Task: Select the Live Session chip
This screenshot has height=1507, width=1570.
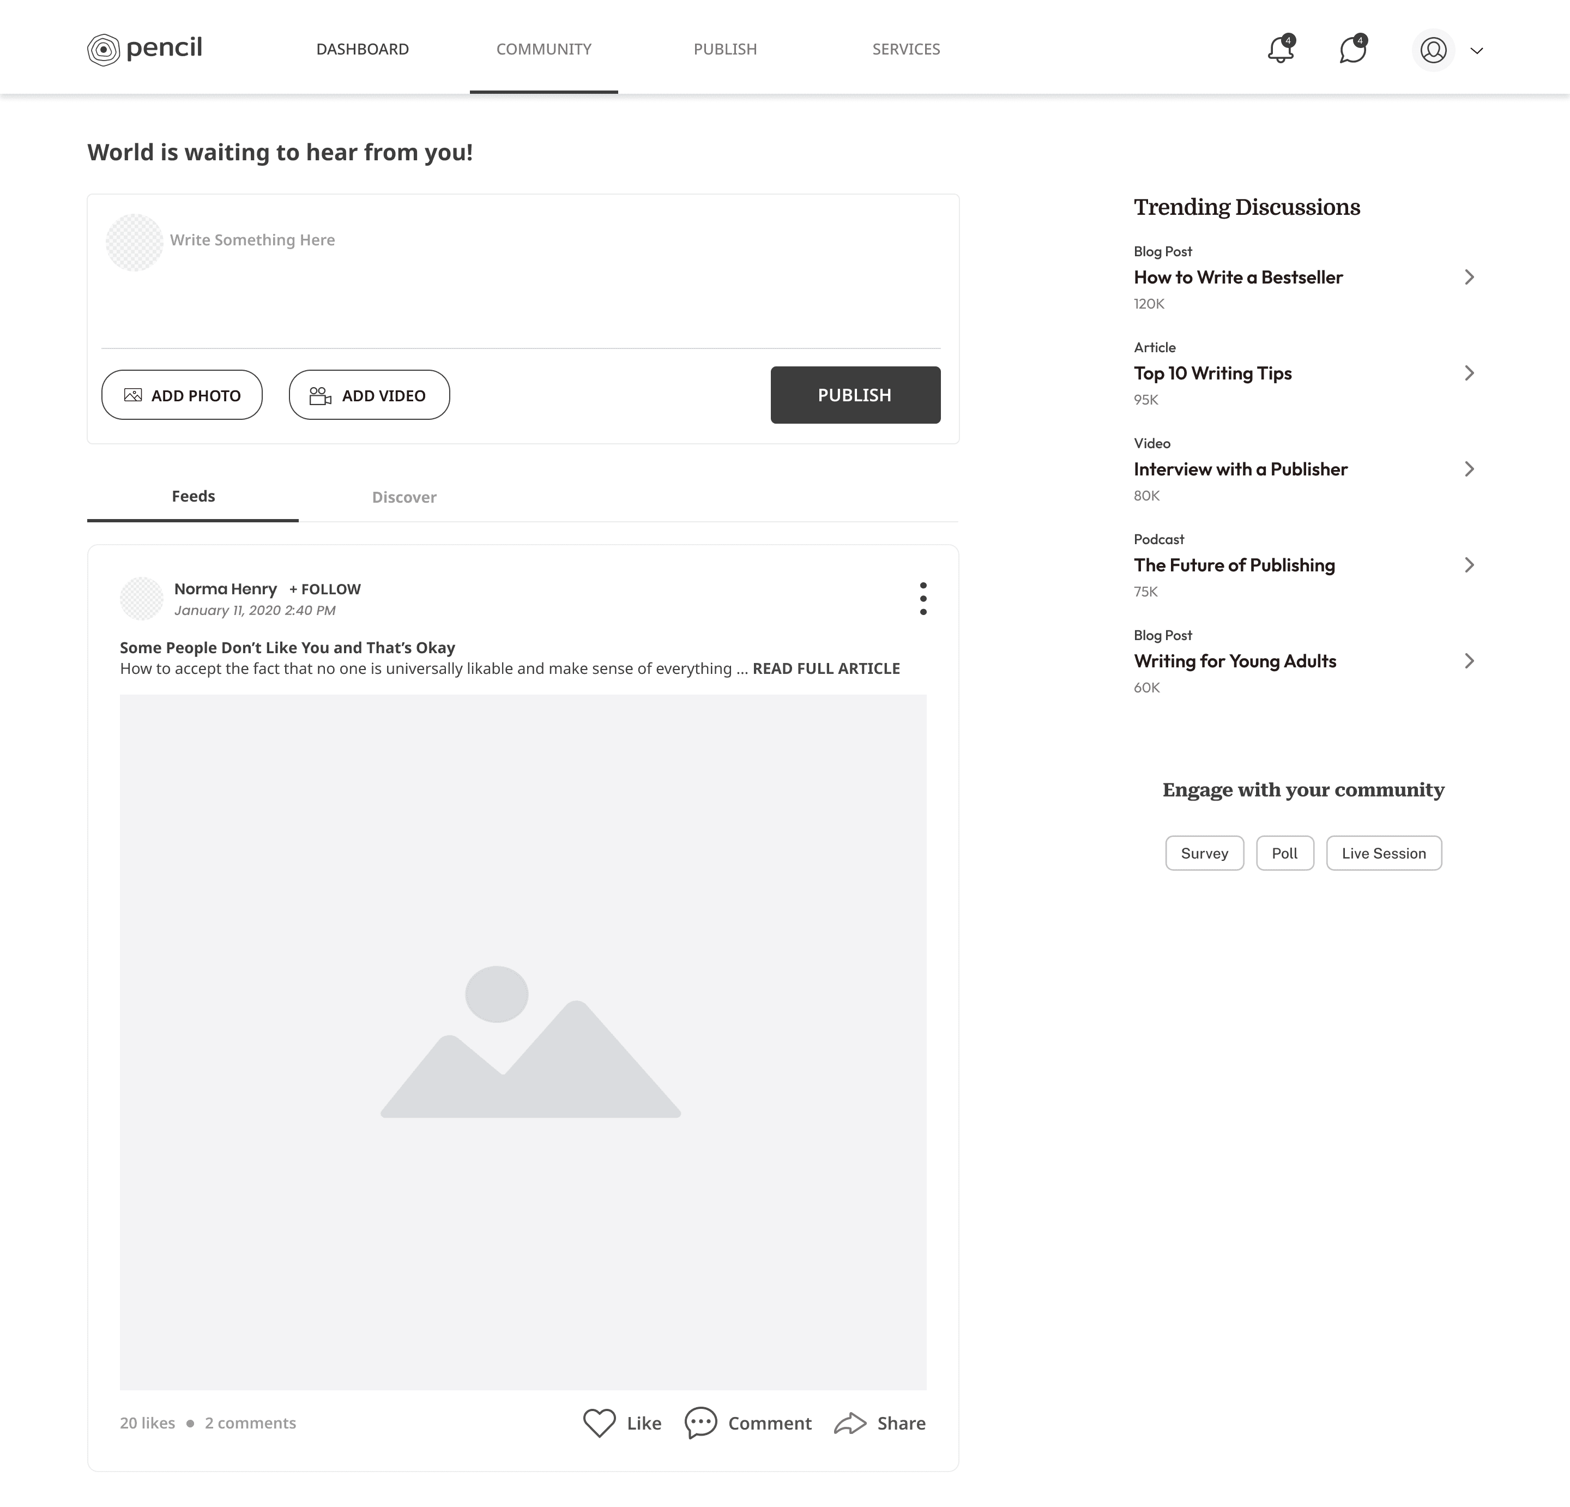Action: click(x=1384, y=853)
